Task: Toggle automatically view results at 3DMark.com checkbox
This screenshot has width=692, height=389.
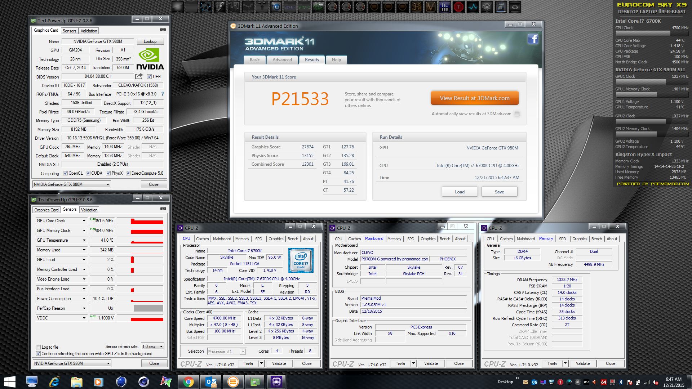Action: [517, 114]
